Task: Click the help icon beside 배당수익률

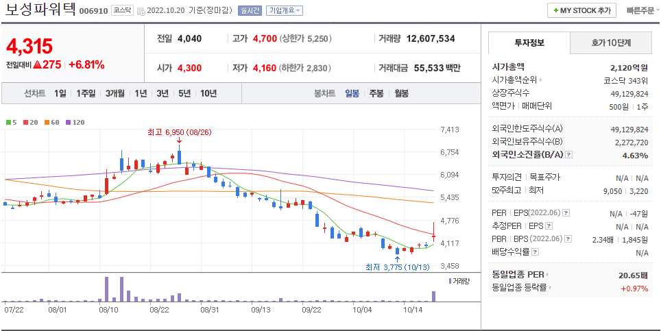Action: (x=535, y=252)
